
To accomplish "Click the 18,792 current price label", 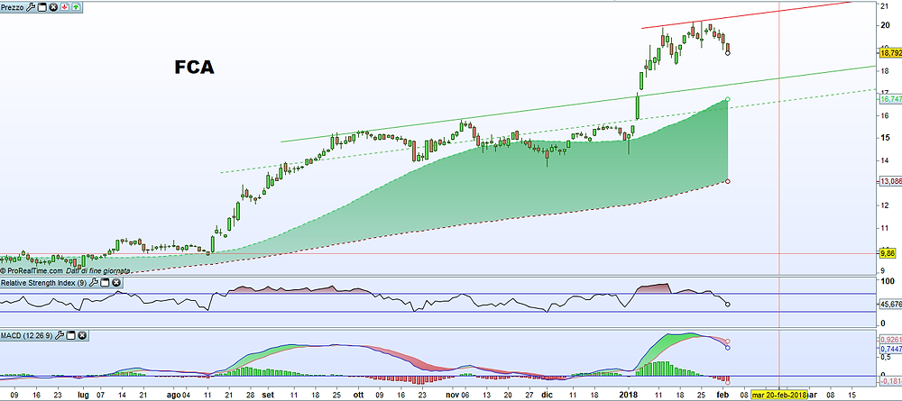I will [891, 52].
